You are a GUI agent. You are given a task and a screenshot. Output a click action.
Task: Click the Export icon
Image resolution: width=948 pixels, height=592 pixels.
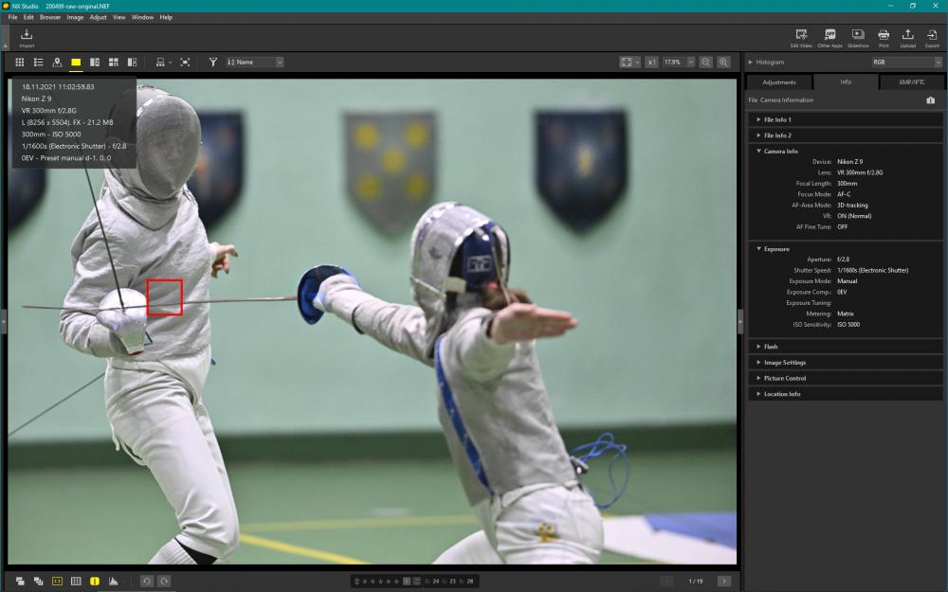click(x=932, y=38)
